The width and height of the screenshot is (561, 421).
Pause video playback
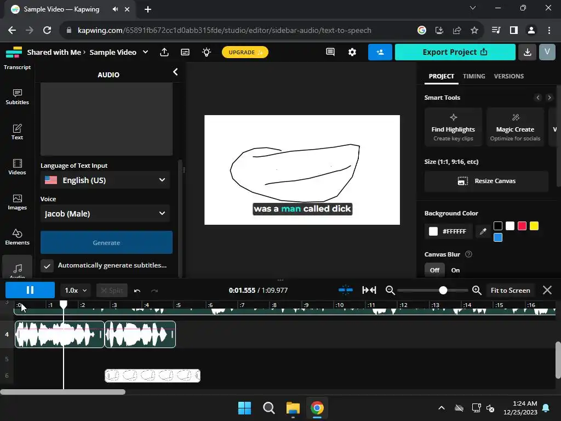(30, 290)
